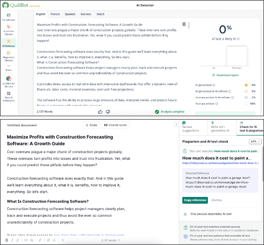This screenshot has width=264, height=245.
Task: Switch to the German language tab
Action: coord(86,14)
